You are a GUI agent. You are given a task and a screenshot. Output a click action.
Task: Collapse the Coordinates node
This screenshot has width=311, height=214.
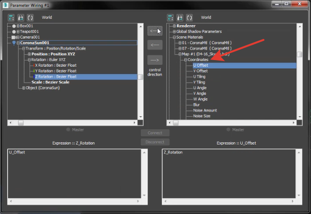(x=186, y=60)
